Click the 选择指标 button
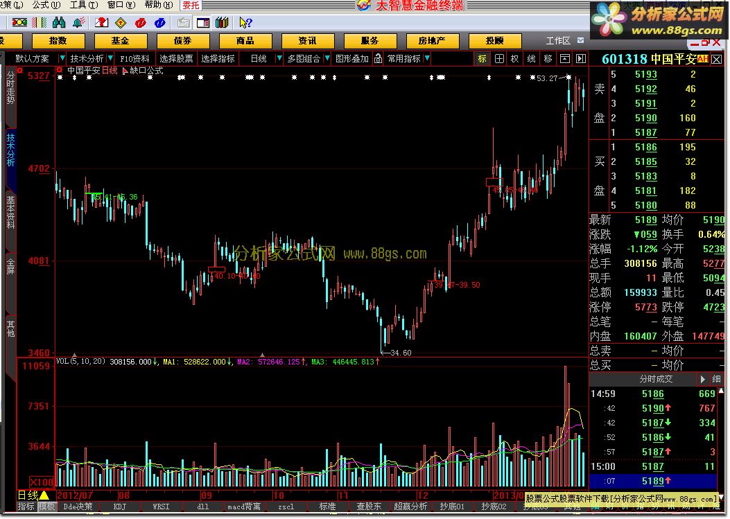This screenshot has width=730, height=519. 218,59
